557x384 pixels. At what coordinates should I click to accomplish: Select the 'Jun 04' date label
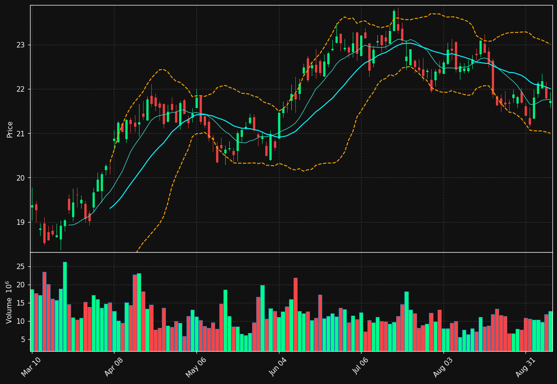click(x=278, y=367)
